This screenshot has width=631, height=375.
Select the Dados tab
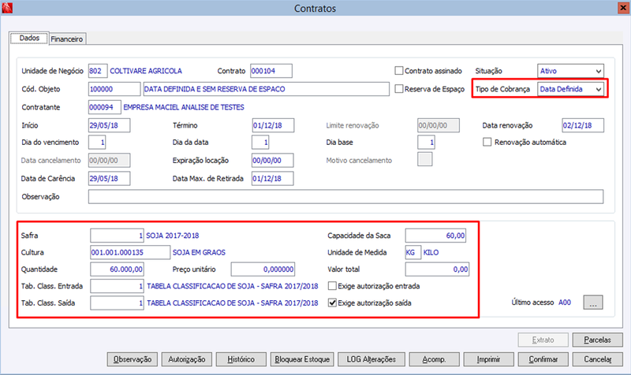(x=29, y=38)
